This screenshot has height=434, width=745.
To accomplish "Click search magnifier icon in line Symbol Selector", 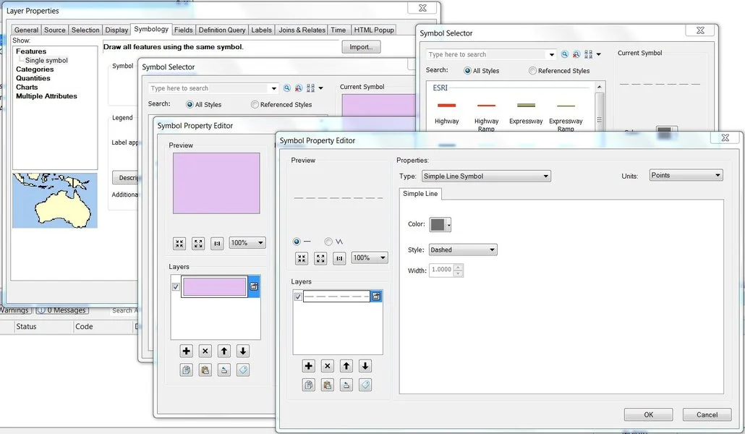I will [566, 54].
